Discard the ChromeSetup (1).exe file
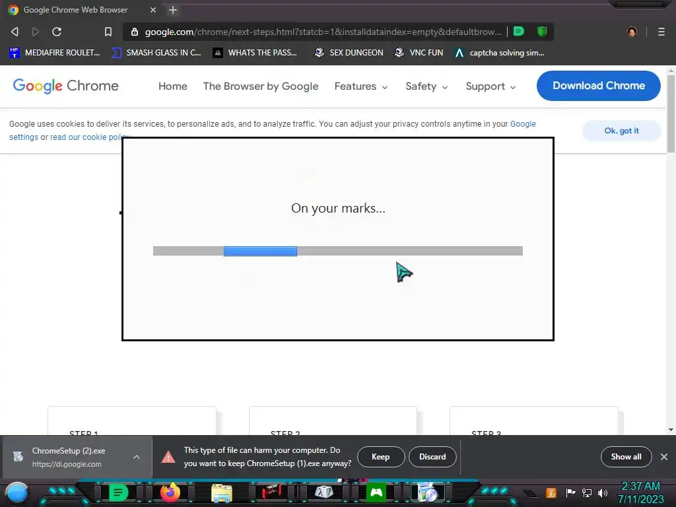 pos(432,457)
